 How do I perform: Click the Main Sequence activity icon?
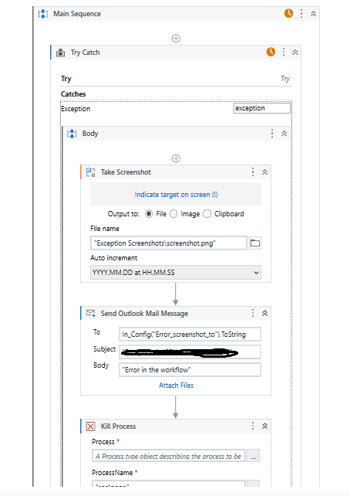tap(43, 14)
